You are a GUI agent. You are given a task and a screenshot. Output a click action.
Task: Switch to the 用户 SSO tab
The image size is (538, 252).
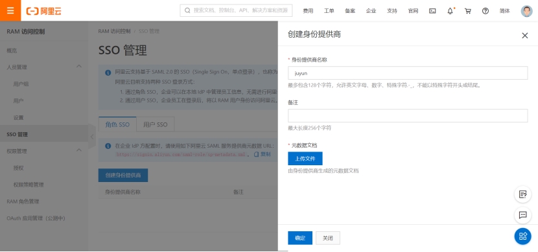point(156,124)
